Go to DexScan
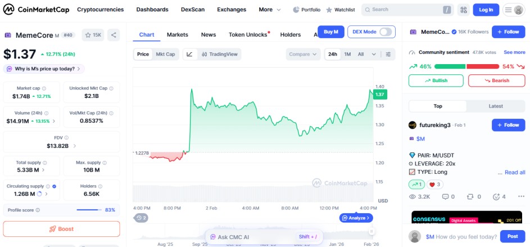Viewport: 530px width, 247px height. (x=193, y=10)
